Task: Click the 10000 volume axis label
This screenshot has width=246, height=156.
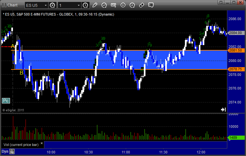Action: pos(233,126)
